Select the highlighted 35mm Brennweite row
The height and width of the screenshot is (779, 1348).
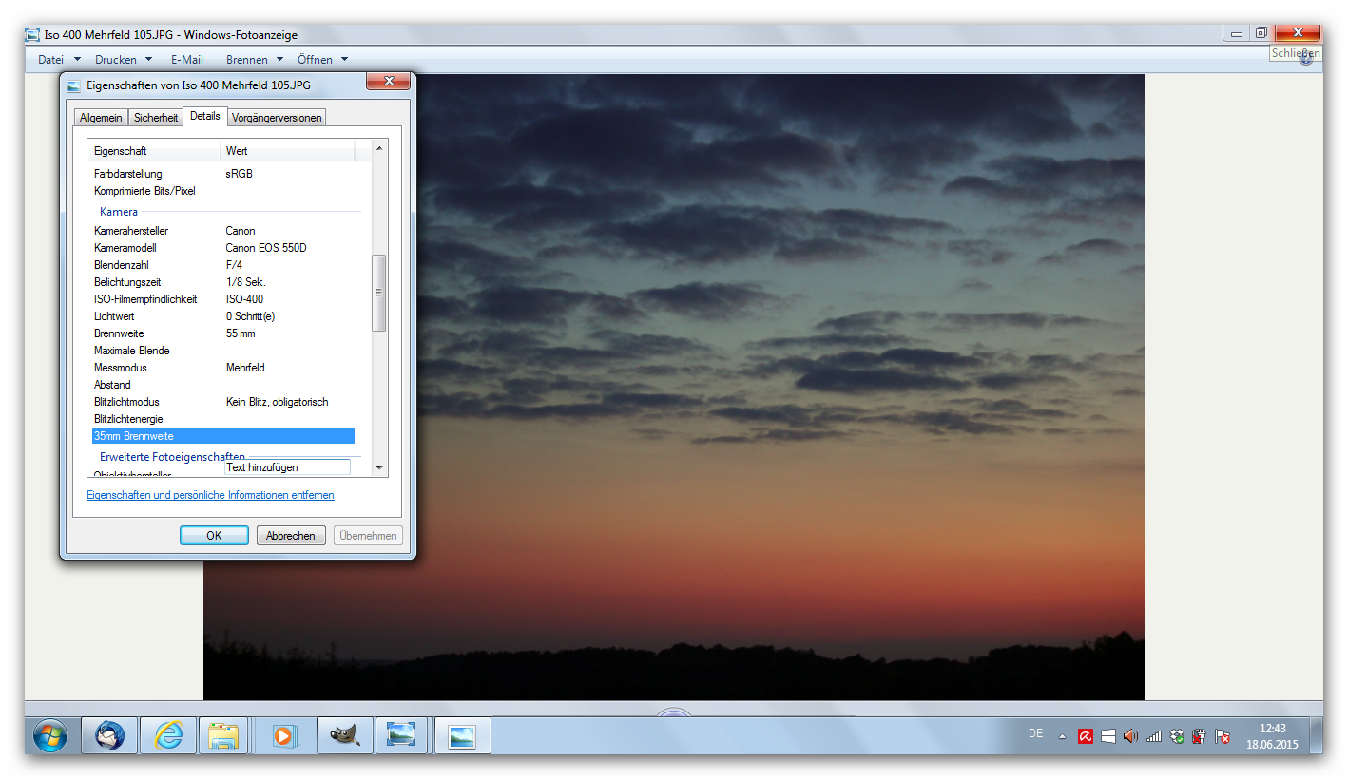(223, 436)
